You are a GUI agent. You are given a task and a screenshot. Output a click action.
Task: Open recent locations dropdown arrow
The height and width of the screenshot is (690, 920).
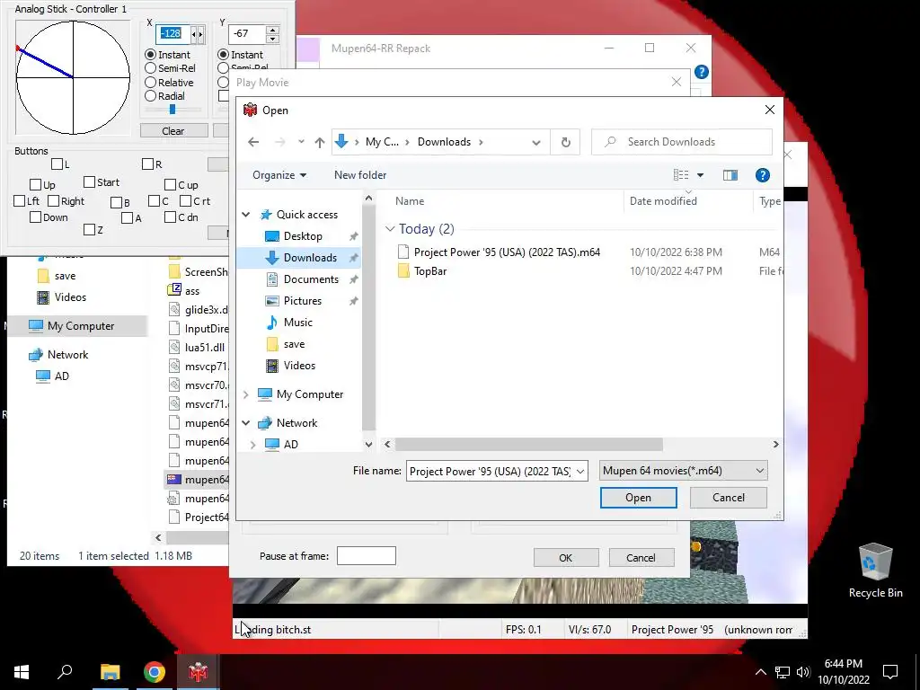click(x=301, y=142)
